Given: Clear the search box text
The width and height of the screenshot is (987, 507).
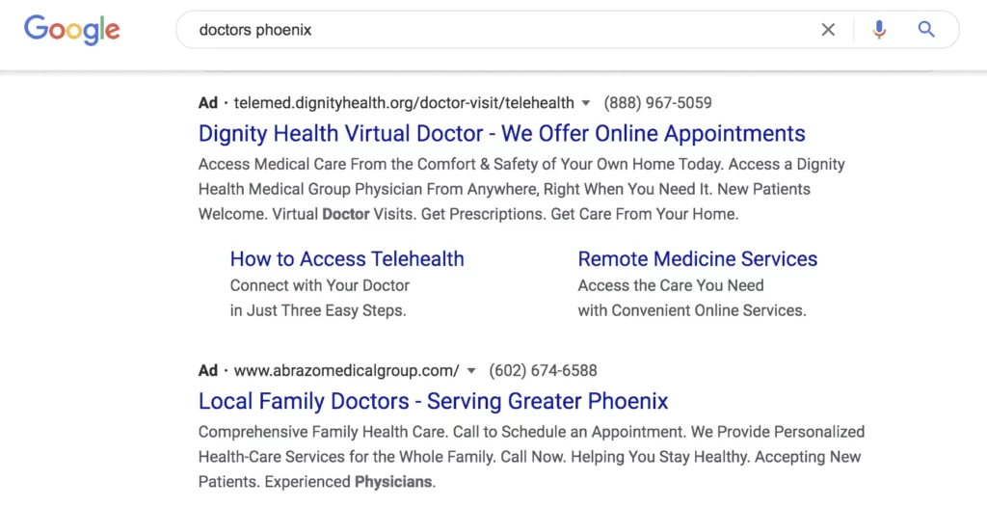Looking at the screenshot, I should 828,30.
